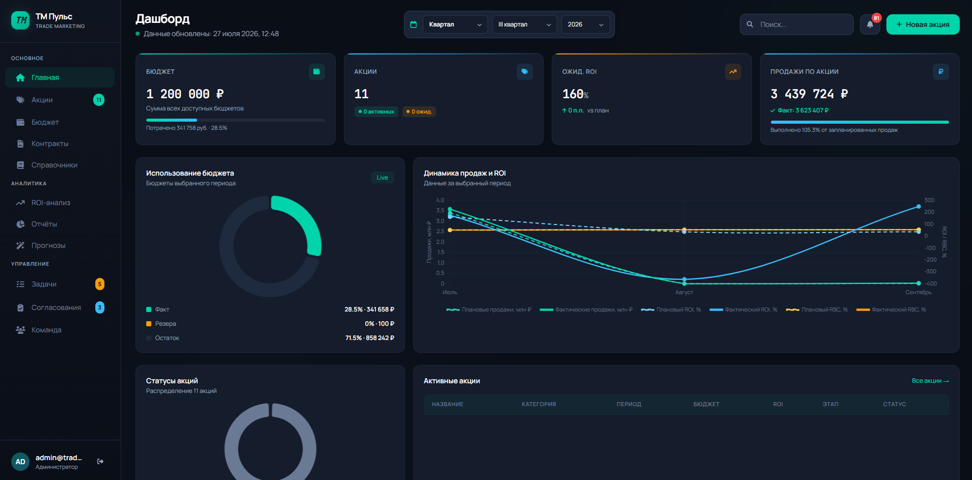Click the ruble icon in the Продажи по акции card

941,72
